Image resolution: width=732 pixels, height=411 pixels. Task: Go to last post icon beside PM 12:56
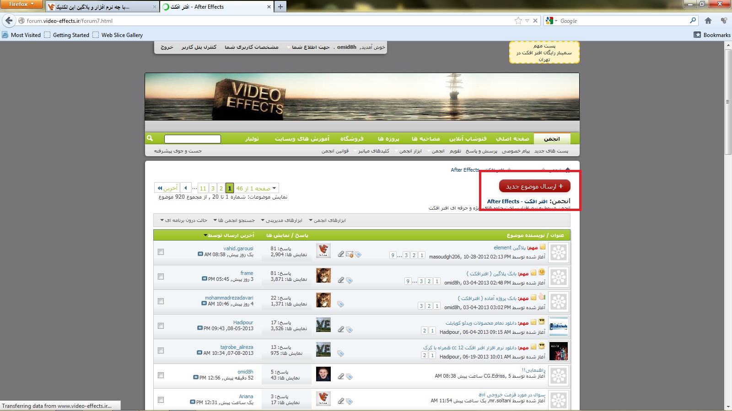pos(196,378)
